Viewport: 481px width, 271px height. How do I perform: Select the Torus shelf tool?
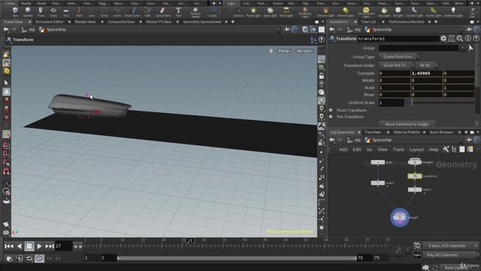pos(53,12)
